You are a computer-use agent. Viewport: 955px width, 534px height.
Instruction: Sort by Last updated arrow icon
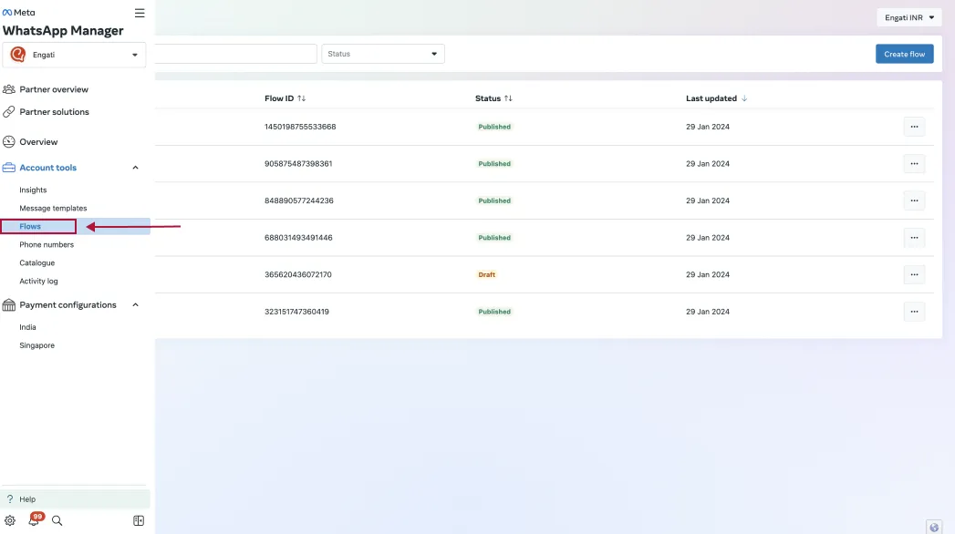click(x=744, y=98)
